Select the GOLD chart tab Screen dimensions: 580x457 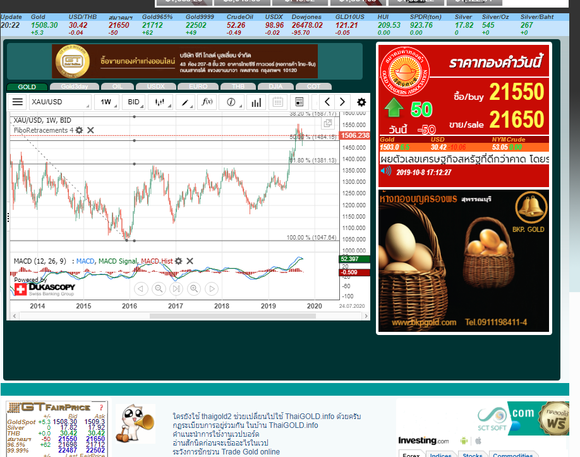(x=27, y=87)
